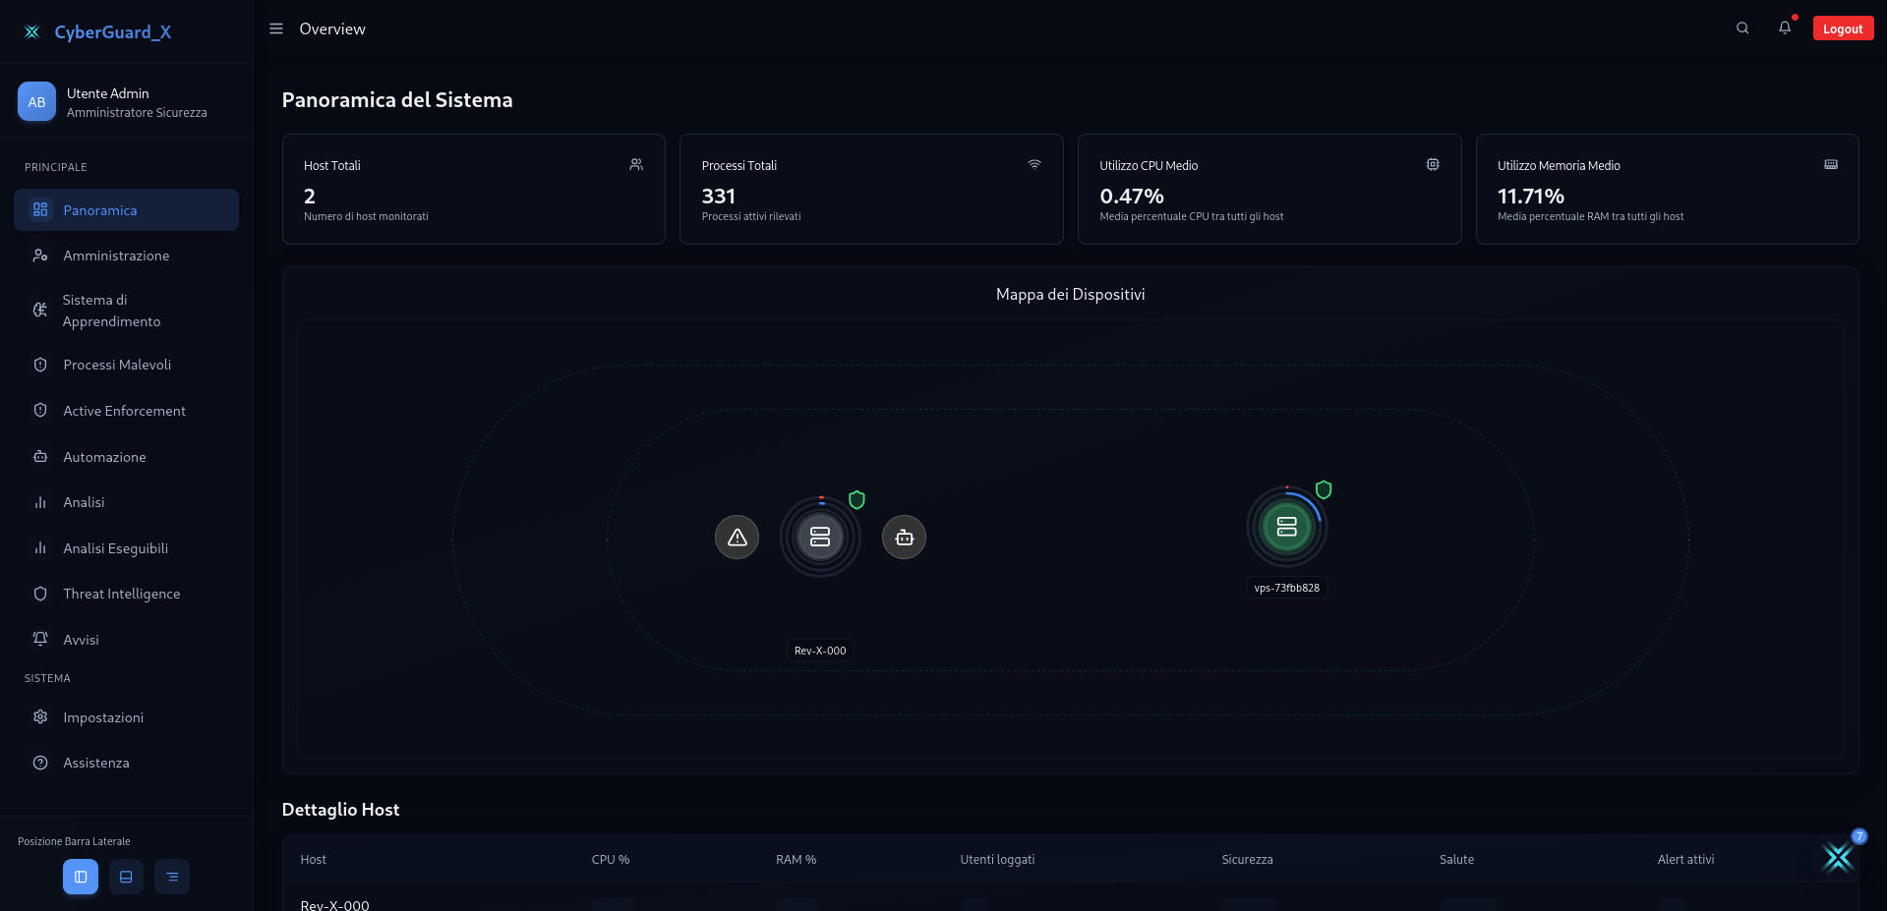Set sidebar position to left layout
Viewport: 1888px width, 911px height.
click(x=81, y=877)
